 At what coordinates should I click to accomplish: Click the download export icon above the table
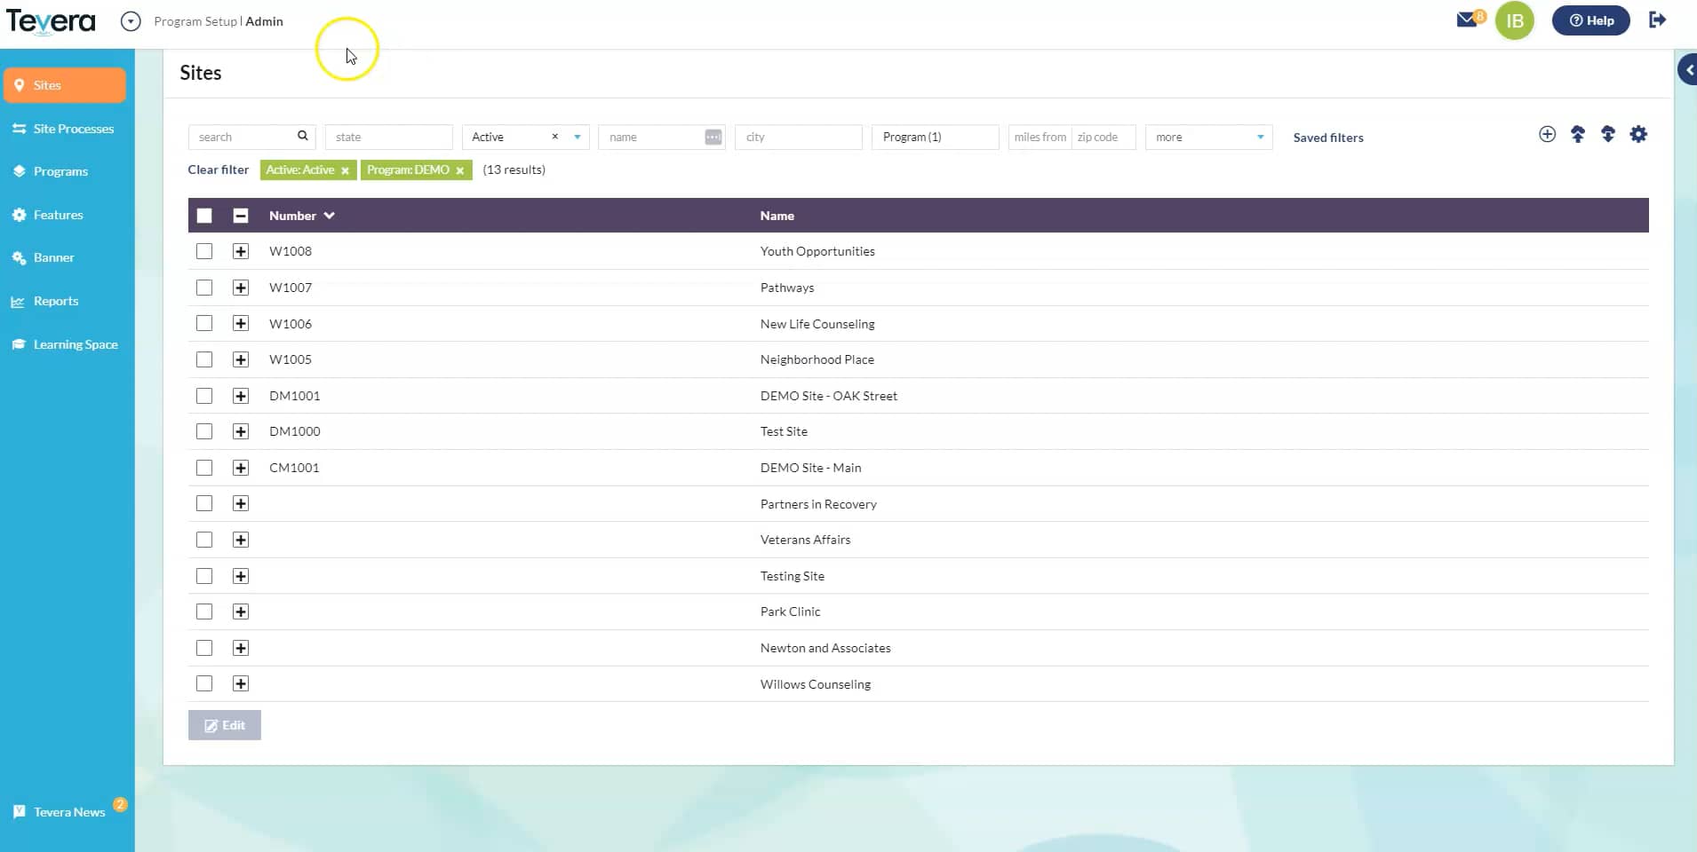pyautogui.click(x=1609, y=134)
